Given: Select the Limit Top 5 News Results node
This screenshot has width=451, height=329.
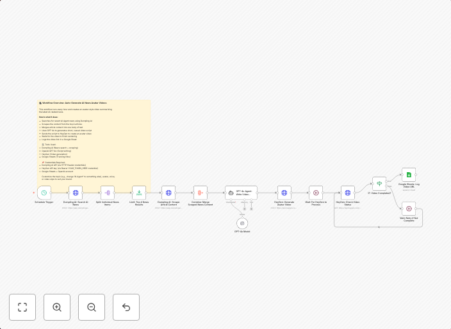Looking at the screenshot, I should (139, 193).
